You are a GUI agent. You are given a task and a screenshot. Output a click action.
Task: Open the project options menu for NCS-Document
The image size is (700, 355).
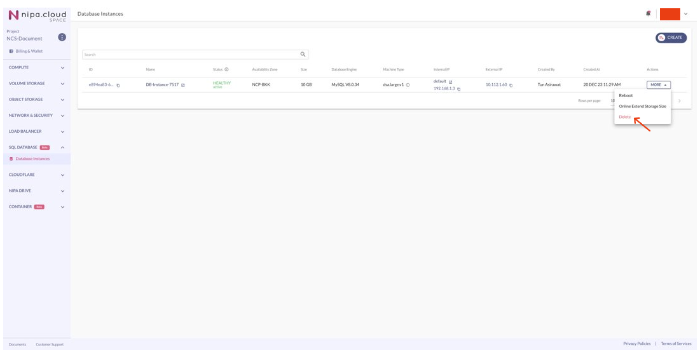point(62,37)
